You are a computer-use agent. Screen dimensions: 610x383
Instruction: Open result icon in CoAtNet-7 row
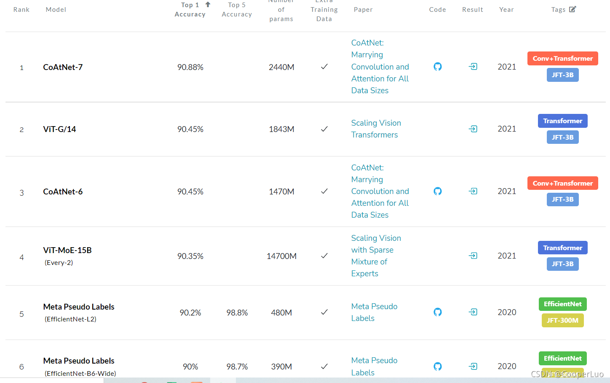click(x=473, y=67)
